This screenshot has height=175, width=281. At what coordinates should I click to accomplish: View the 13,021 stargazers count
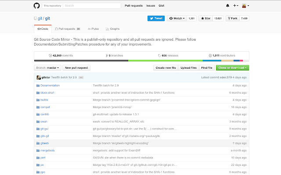coord(218,18)
